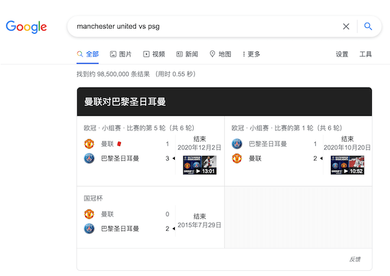Open 工具 tools button
This screenshot has height=276, width=390.
click(x=365, y=54)
